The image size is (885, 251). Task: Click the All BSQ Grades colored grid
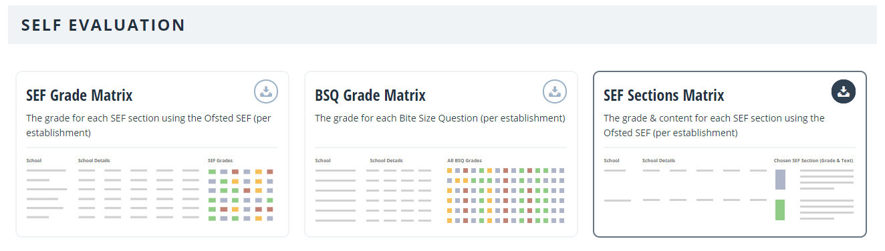506,196
